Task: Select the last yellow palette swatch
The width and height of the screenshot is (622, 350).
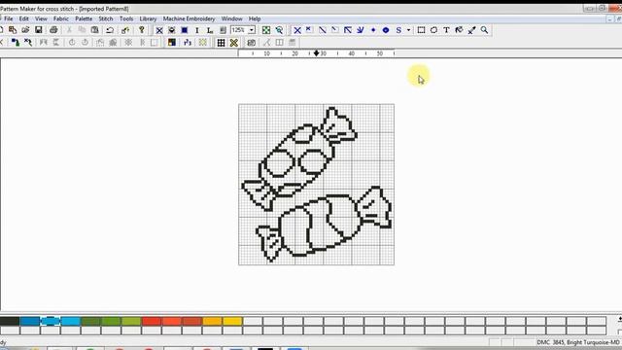Action: [232, 321]
